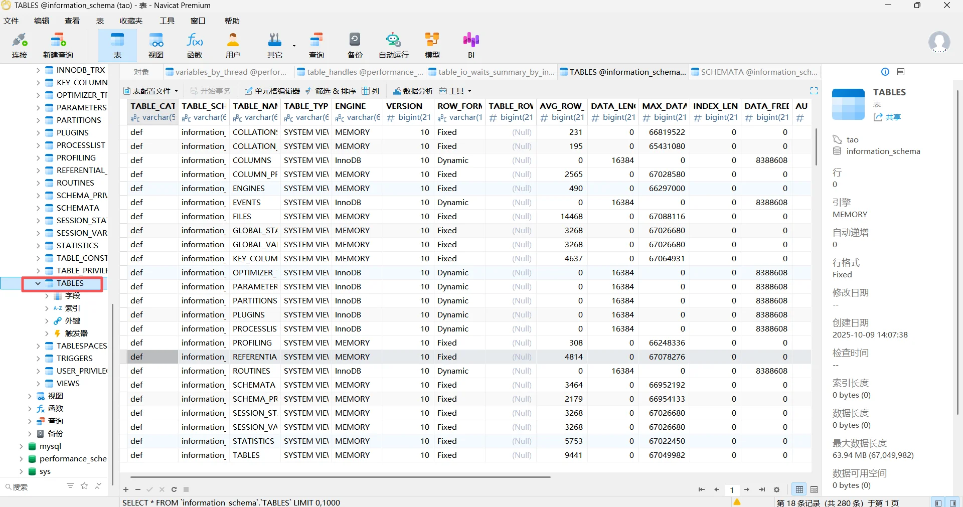Expand the mysql database node

(x=21, y=446)
